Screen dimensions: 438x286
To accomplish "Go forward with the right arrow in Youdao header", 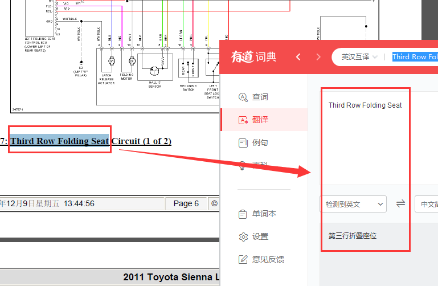I will click(318, 57).
